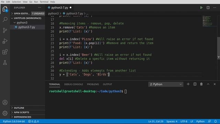220x124 pixels.
Task: Open the File menu
Action: 2,2
